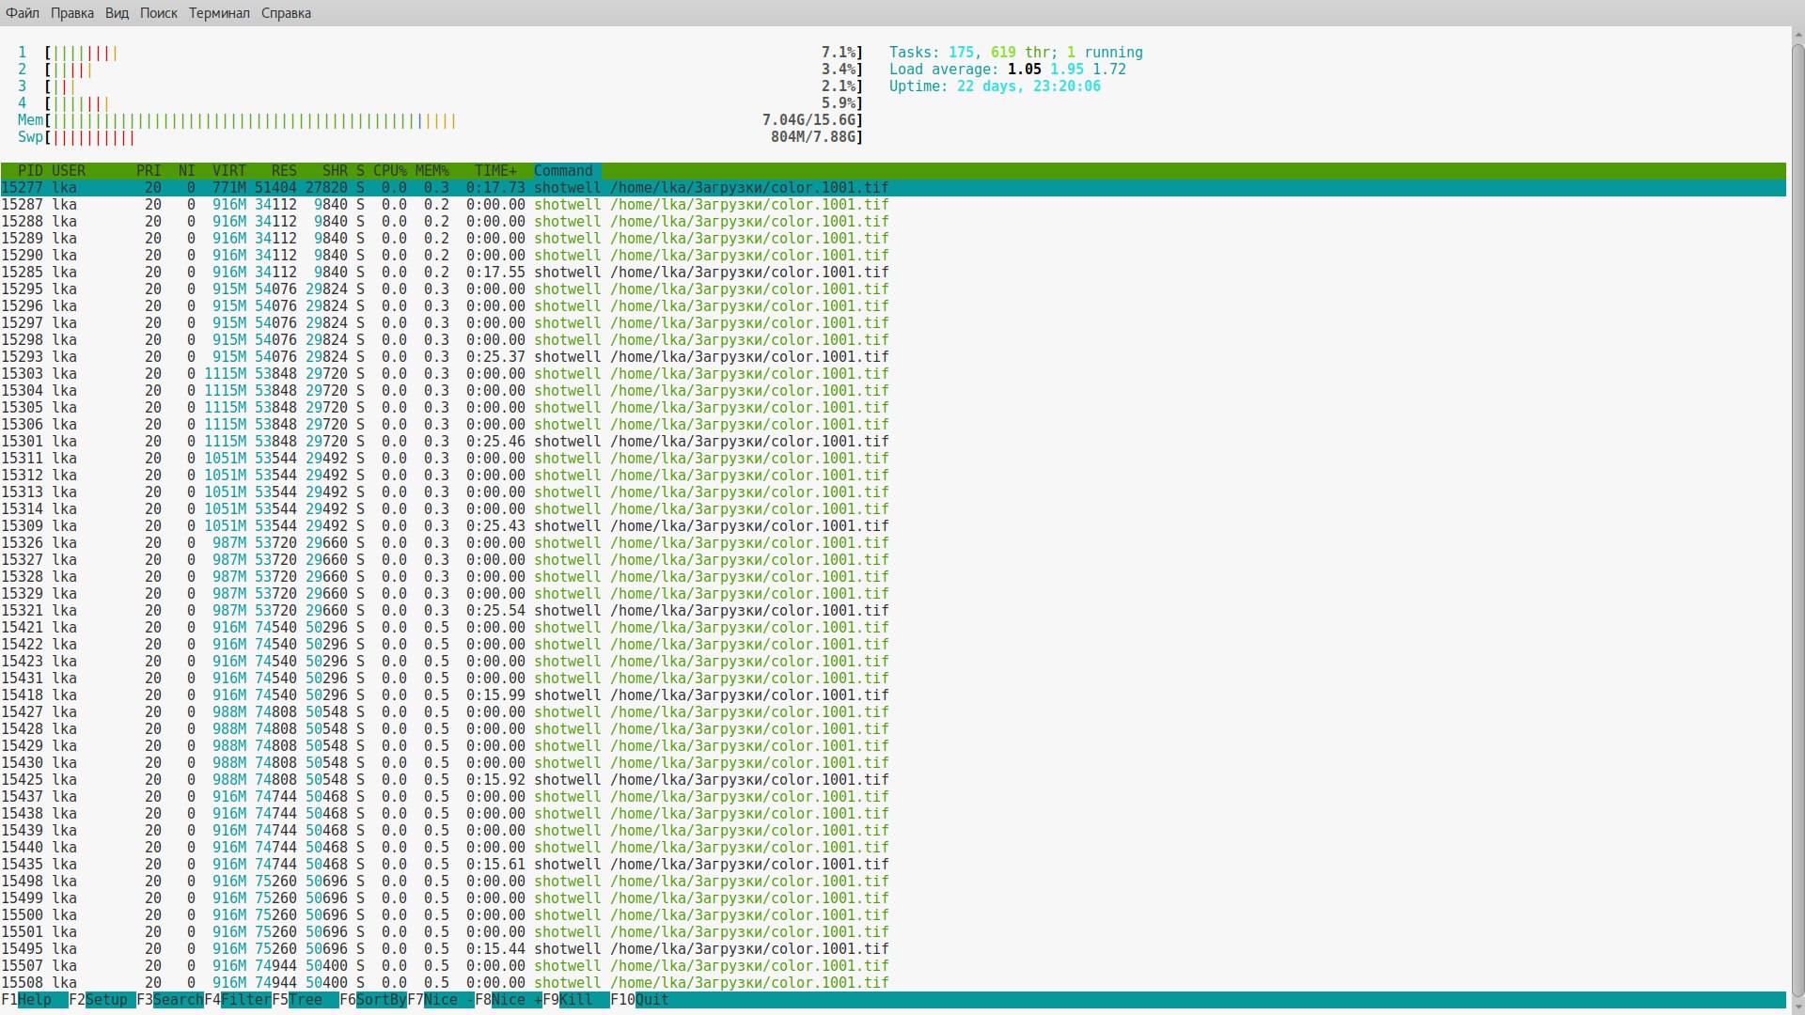Click the Tasks: 175 summary line
The width and height of the screenshot is (1805, 1015).
click(x=1016, y=53)
